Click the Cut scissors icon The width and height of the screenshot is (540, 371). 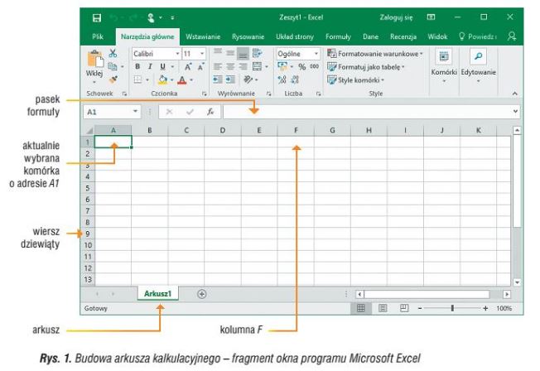(x=113, y=53)
